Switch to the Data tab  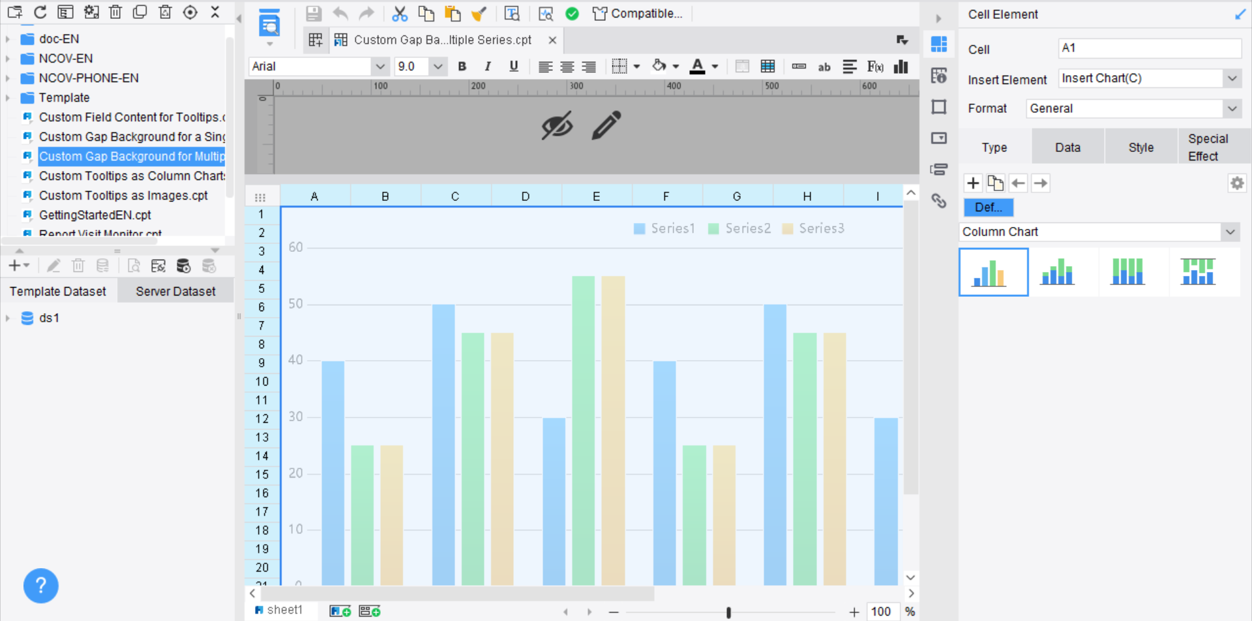(x=1068, y=147)
